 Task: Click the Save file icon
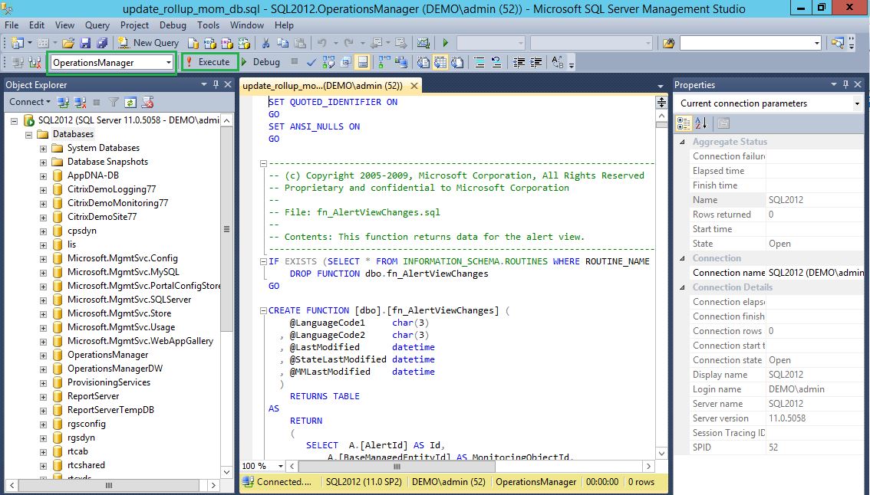(x=85, y=43)
